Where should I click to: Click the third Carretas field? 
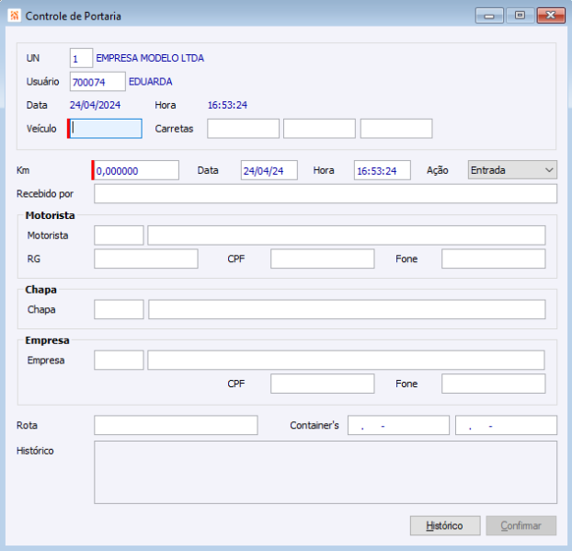[x=396, y=129]
